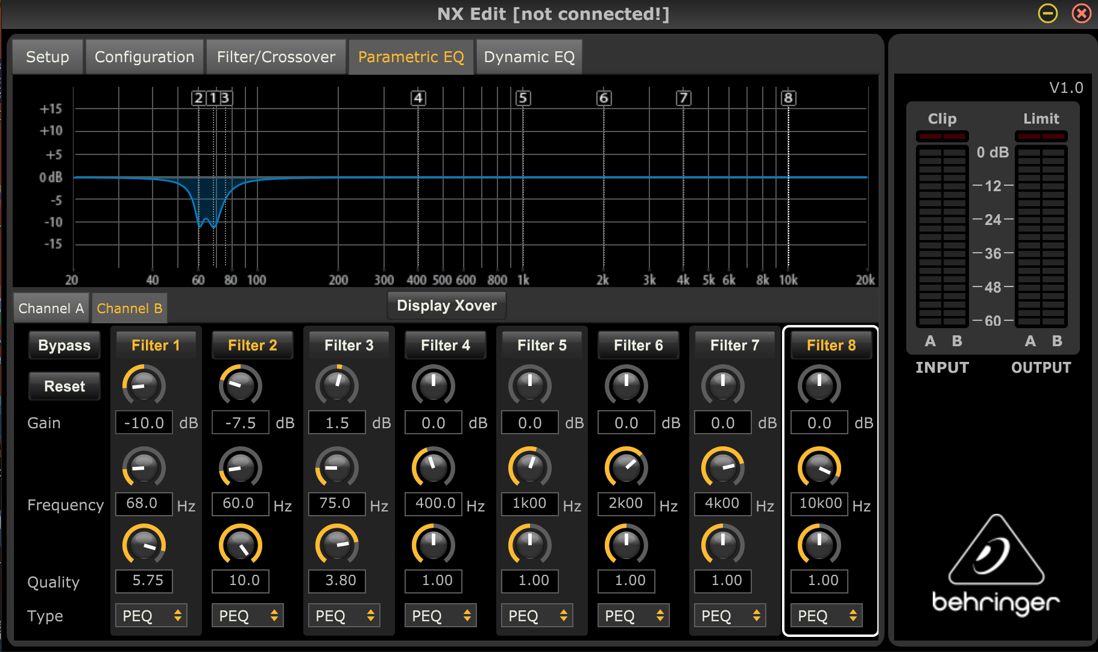This screenshot has height=652, width=1098.
Task: Select graph marker 6 at 2k
Action: pyautogui.click(x=604, y=98)
